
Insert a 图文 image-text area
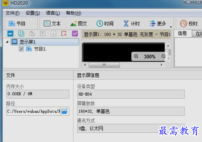click(79, 23)
